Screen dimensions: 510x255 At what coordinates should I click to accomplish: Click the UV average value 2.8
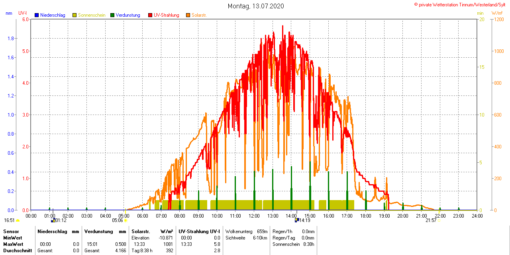click(217, 251)
